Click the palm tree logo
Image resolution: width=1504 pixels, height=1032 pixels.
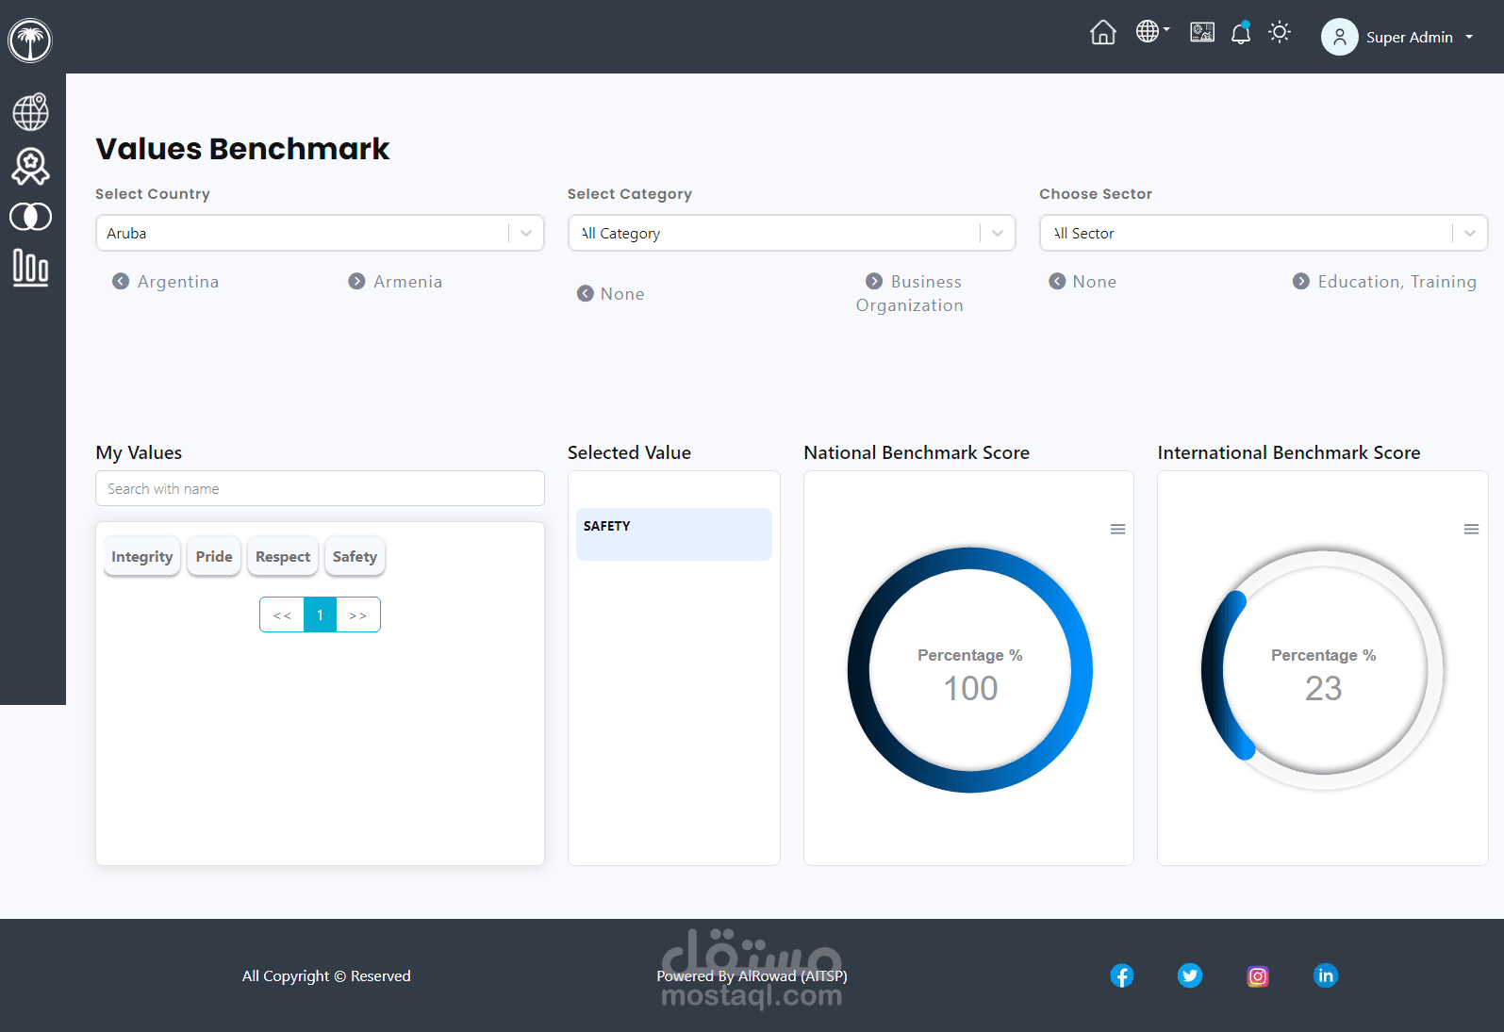pyautogui.click(x=30, y=41)
